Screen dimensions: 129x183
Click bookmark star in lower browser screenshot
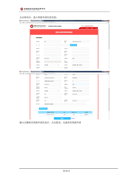pyautogui.click(x=107, y=73)
